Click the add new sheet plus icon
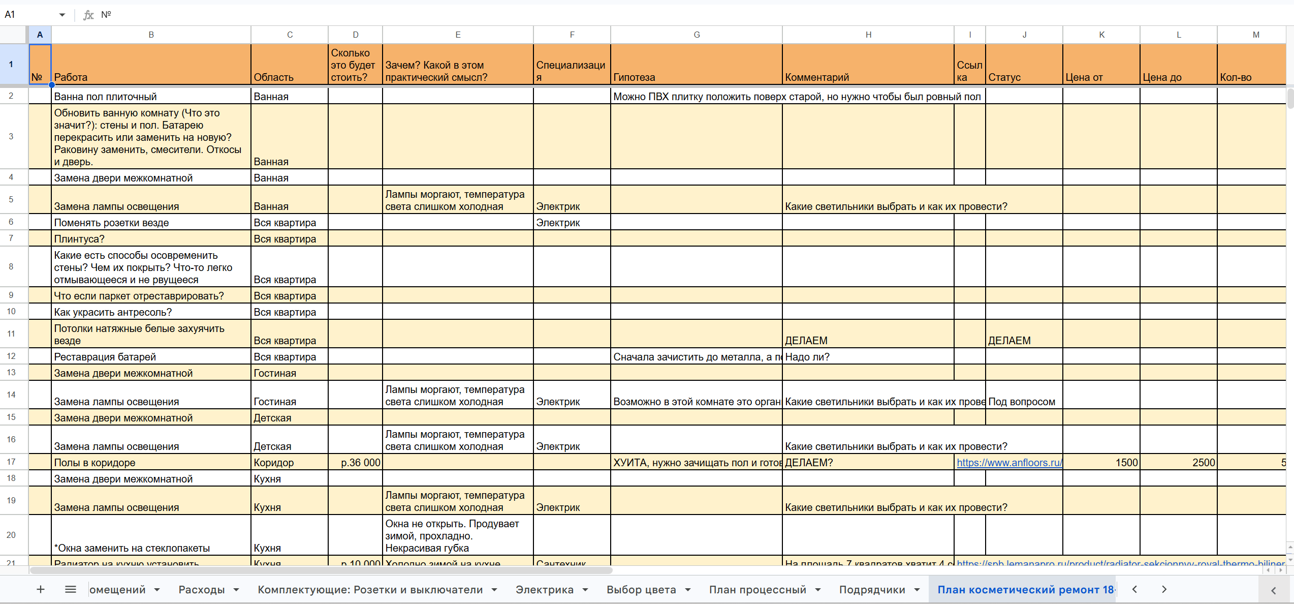The image size is (1294, 604). [x=41, y=589]
